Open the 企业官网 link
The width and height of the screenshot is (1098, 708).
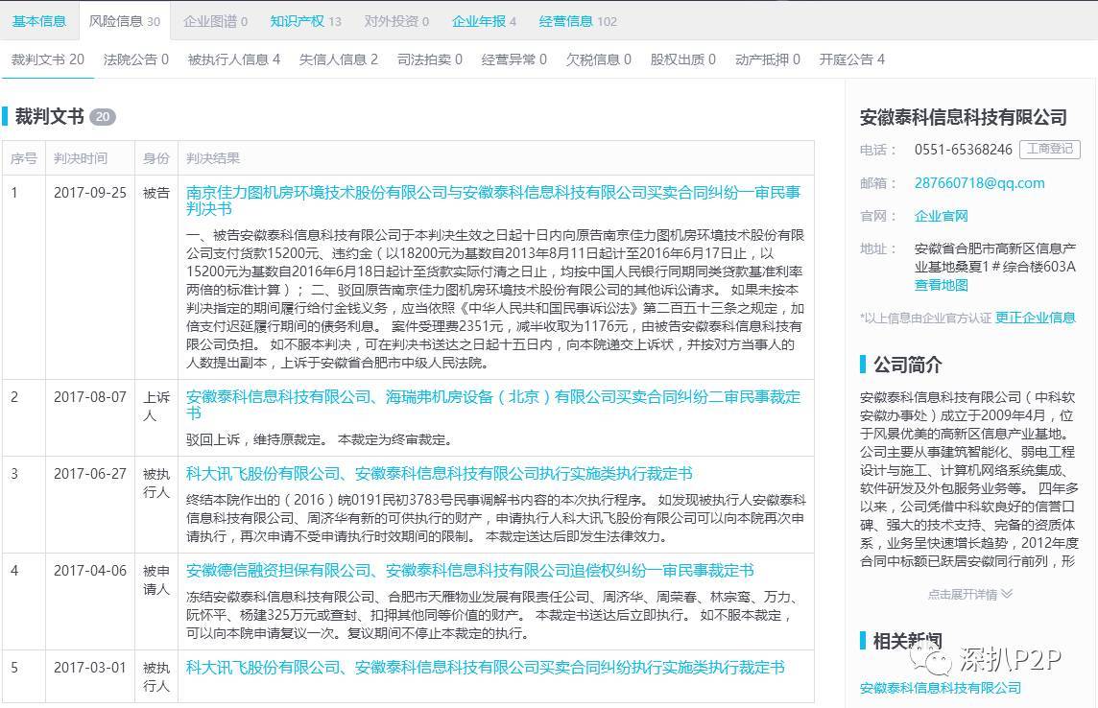pos(942,216)
